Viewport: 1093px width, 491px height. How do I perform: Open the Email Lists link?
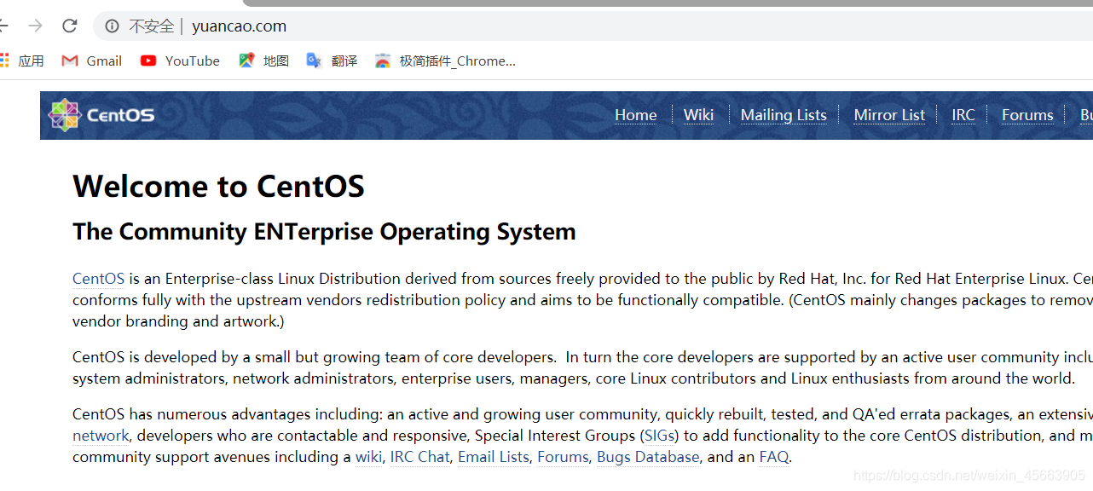[494, 457]
